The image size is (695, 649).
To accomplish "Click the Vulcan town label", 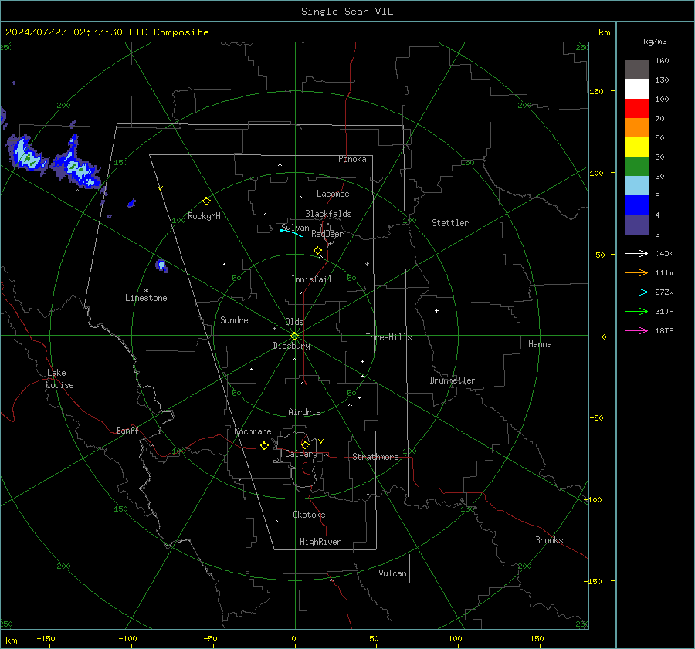I will pyautogui.click(x=392, y=573).
